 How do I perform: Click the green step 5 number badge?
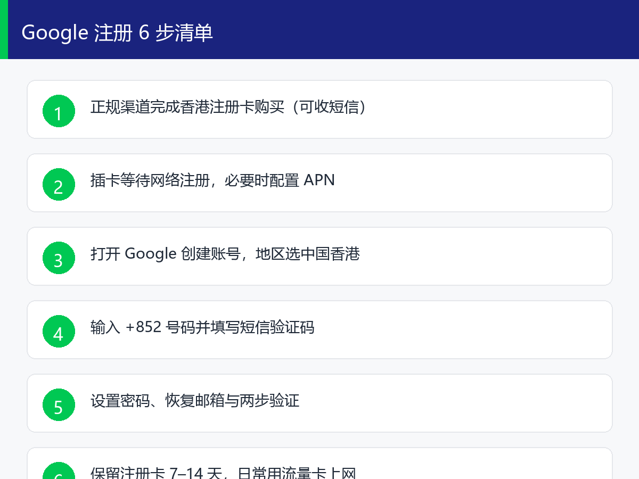pos(59,405)
